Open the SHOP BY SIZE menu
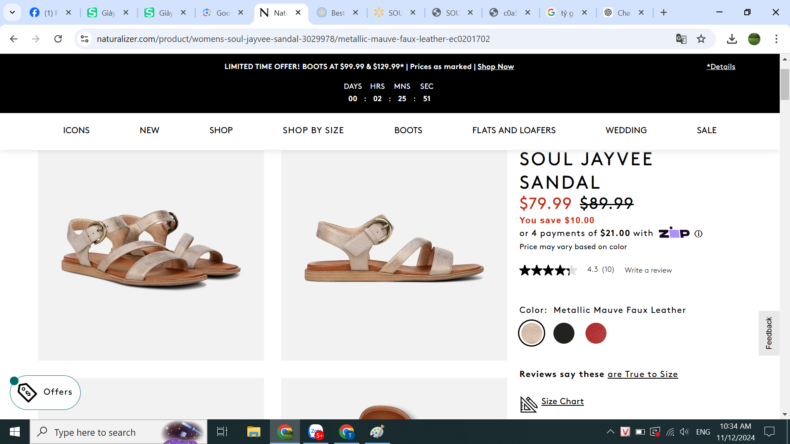 pyautogui.click(x=313, y=130)
